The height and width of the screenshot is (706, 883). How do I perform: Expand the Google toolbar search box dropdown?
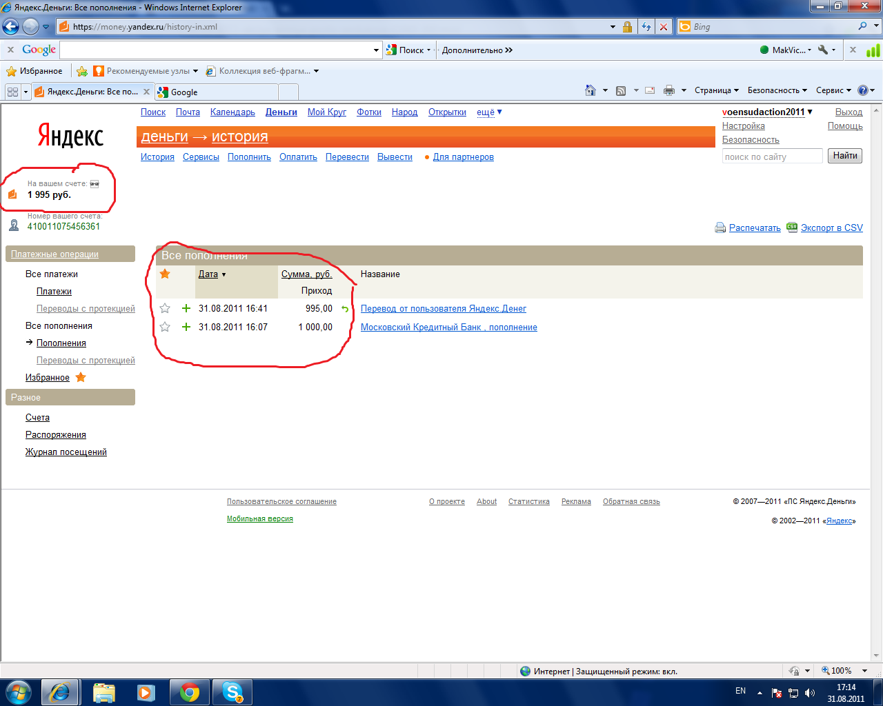[x=377, y=50]
